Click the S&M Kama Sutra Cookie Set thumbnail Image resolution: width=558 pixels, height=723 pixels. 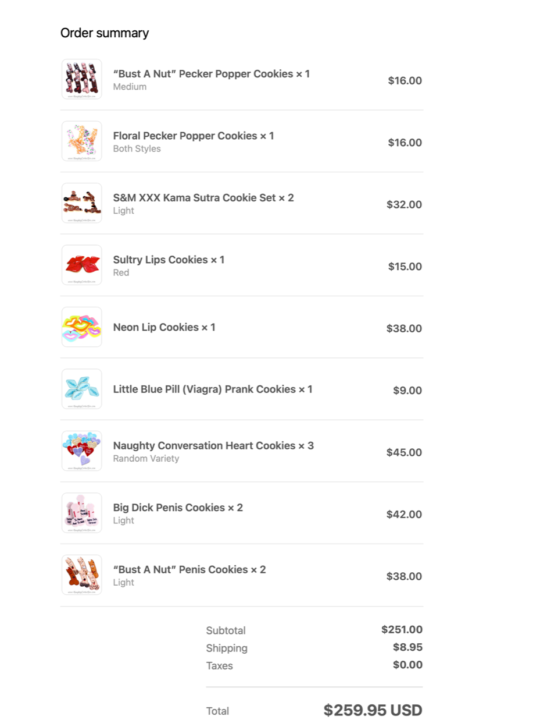[x=82, y=203]
